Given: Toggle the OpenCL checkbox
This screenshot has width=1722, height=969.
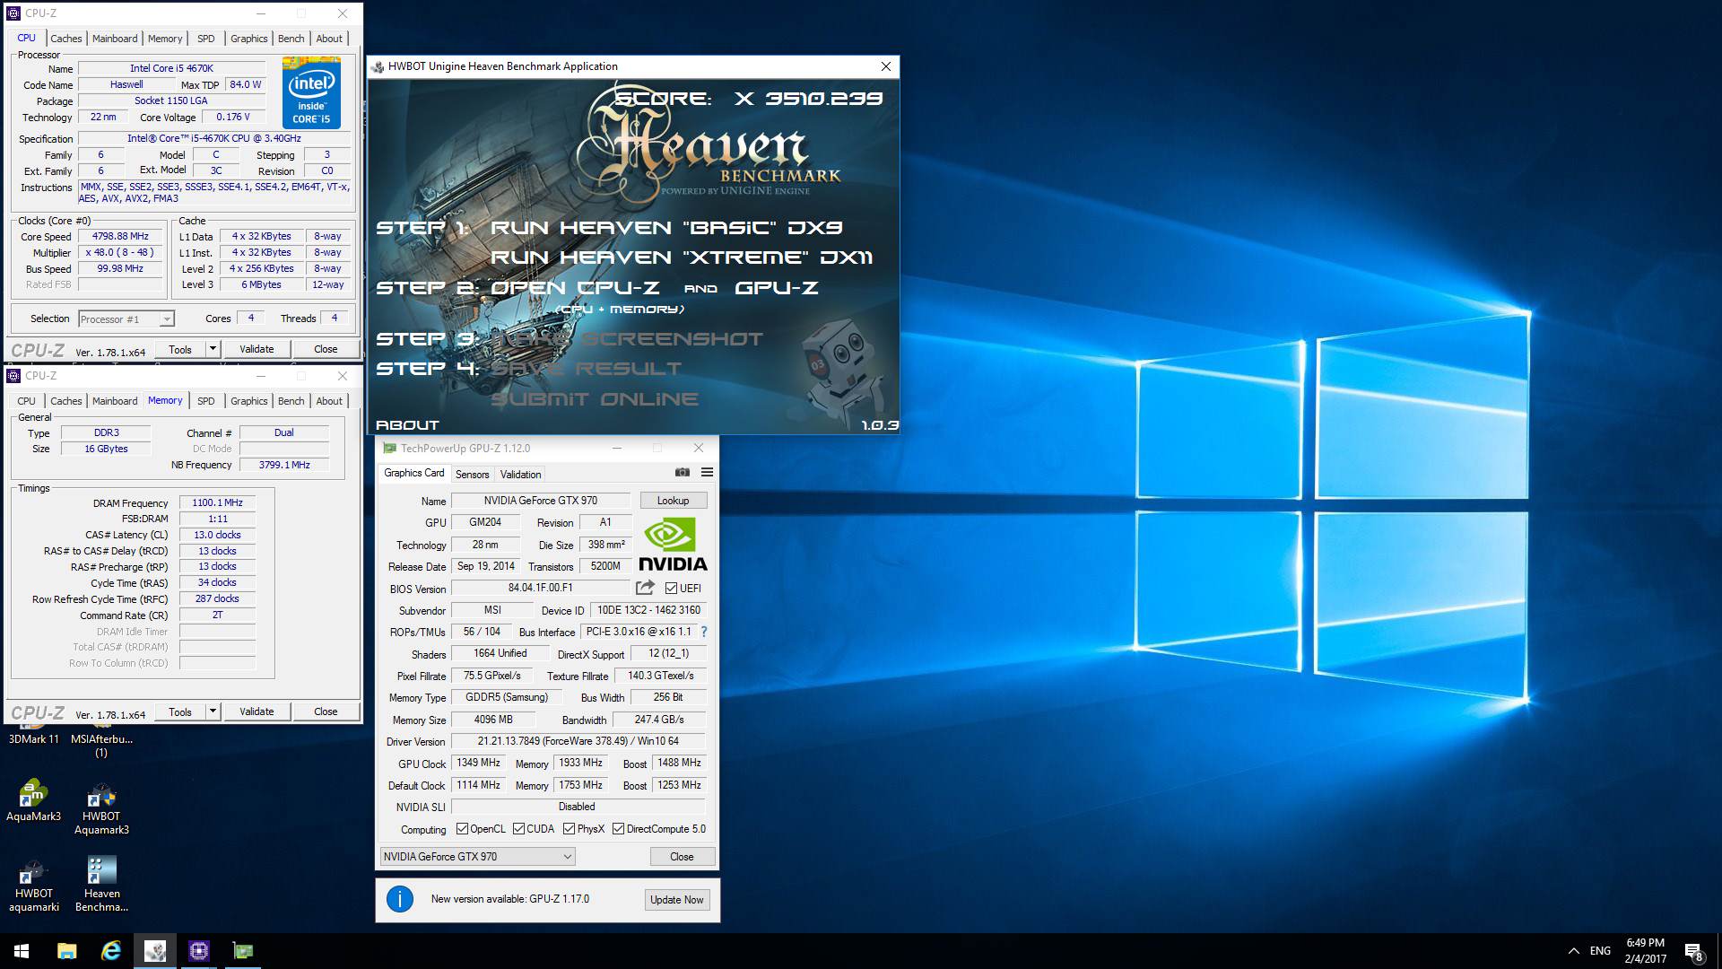Looking at the screenshot, I should [x=462, y=829].
